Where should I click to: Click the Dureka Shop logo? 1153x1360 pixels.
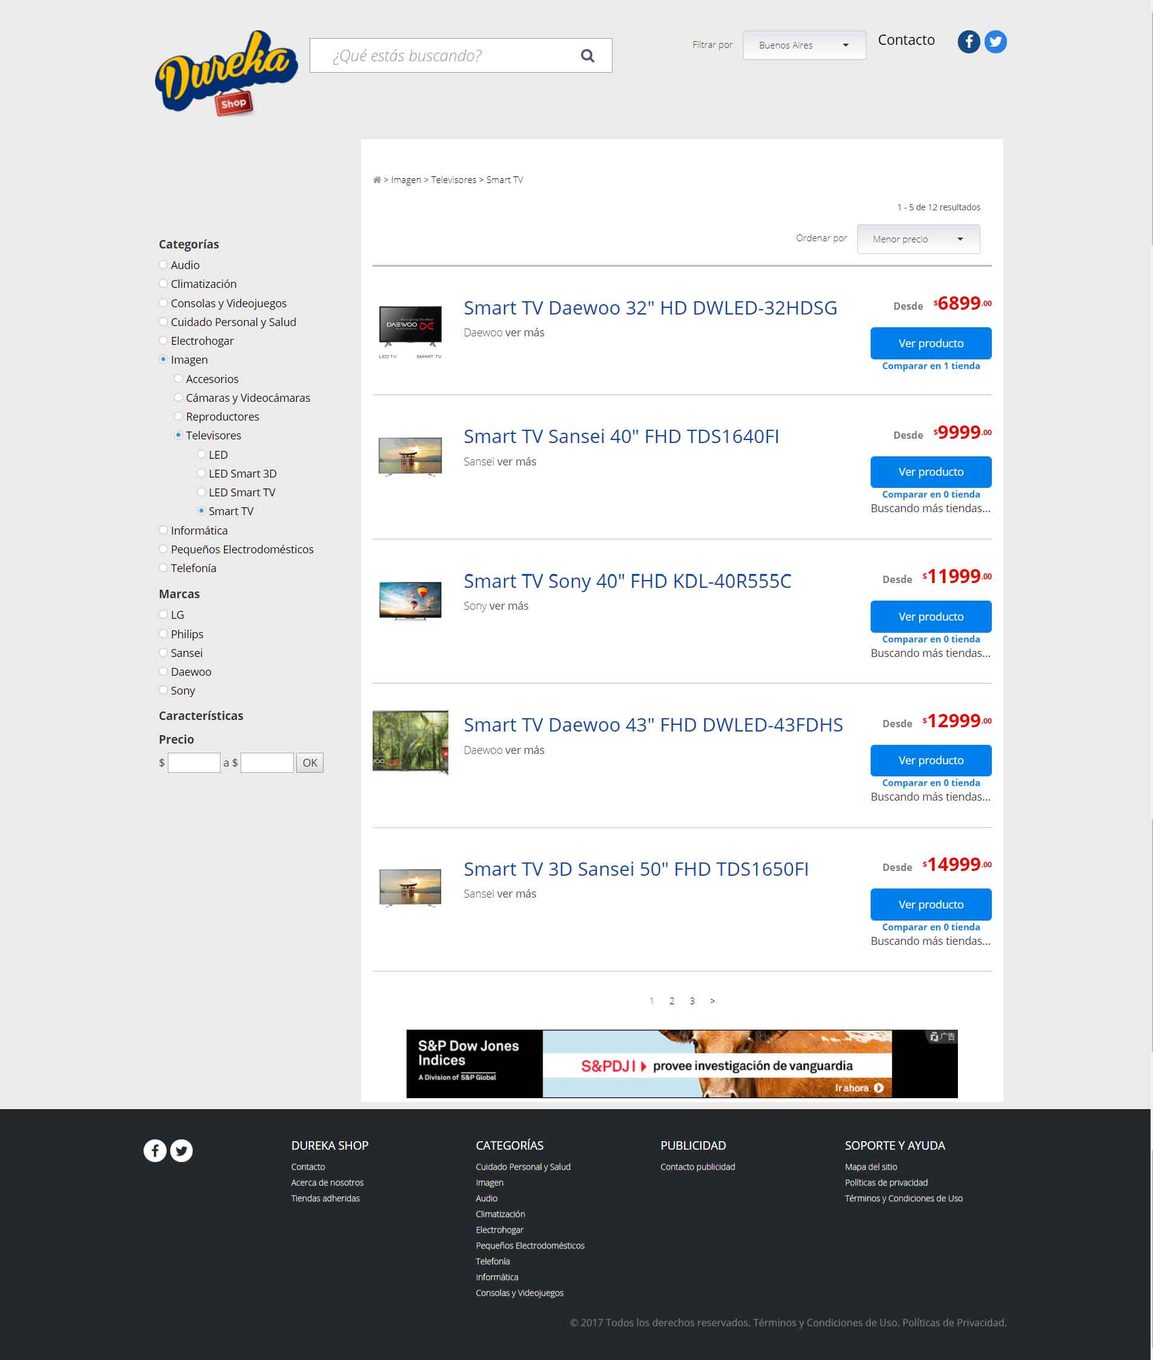(226, 73)
